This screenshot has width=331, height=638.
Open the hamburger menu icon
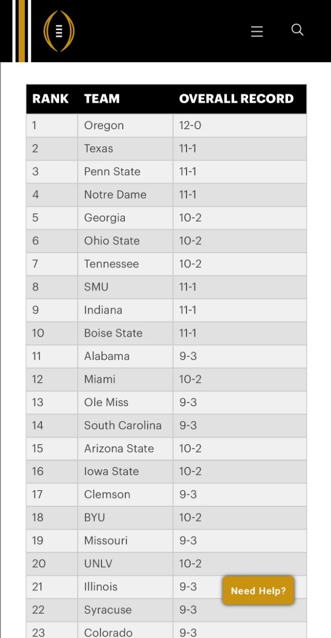pos(257,31)
